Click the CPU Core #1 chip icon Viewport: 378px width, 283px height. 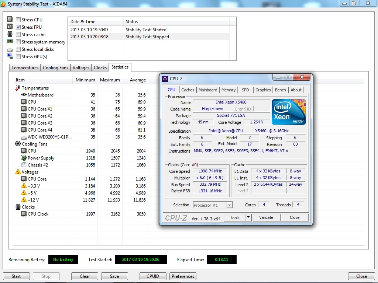(24, 109)
